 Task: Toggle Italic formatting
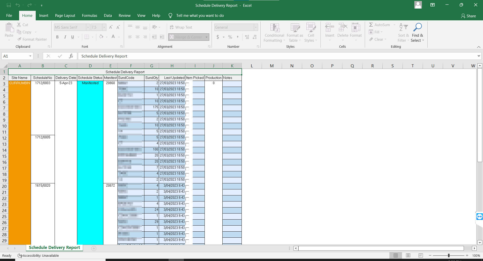(65, 37)
